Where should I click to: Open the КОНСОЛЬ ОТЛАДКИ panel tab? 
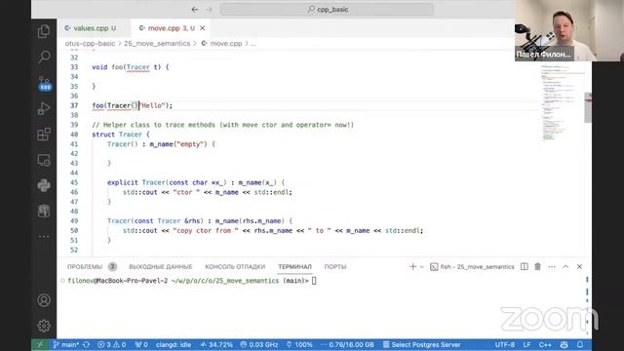coord(235,266)
